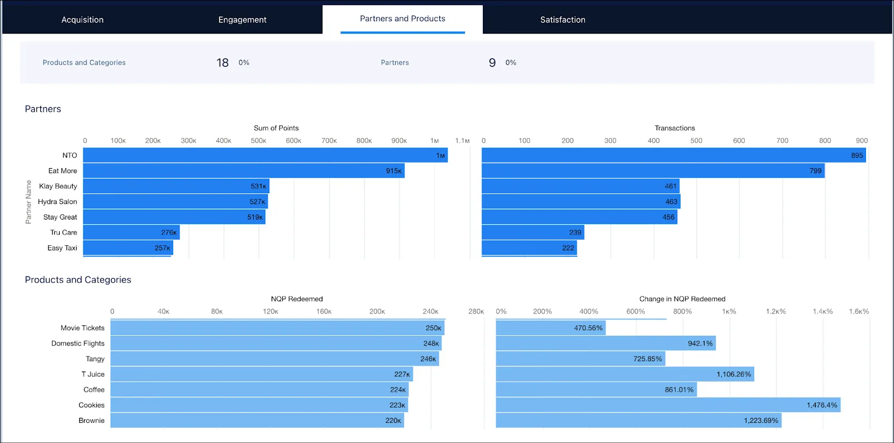Click the 895 transactions bar for NTO
This screenshot has height=443, width=894.
(674, 155)
